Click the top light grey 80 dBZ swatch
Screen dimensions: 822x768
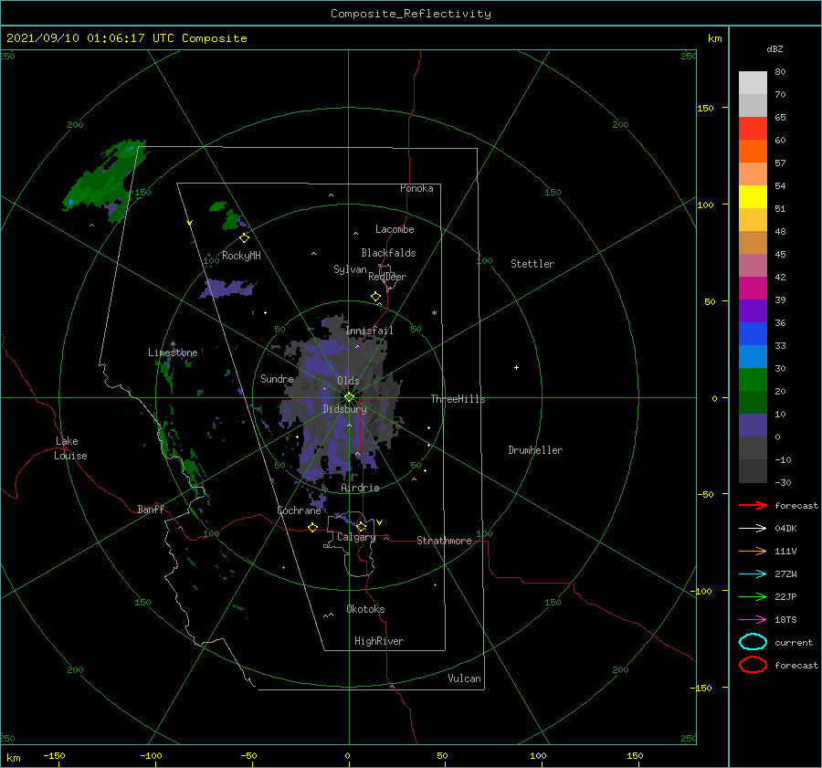point(753,83)
